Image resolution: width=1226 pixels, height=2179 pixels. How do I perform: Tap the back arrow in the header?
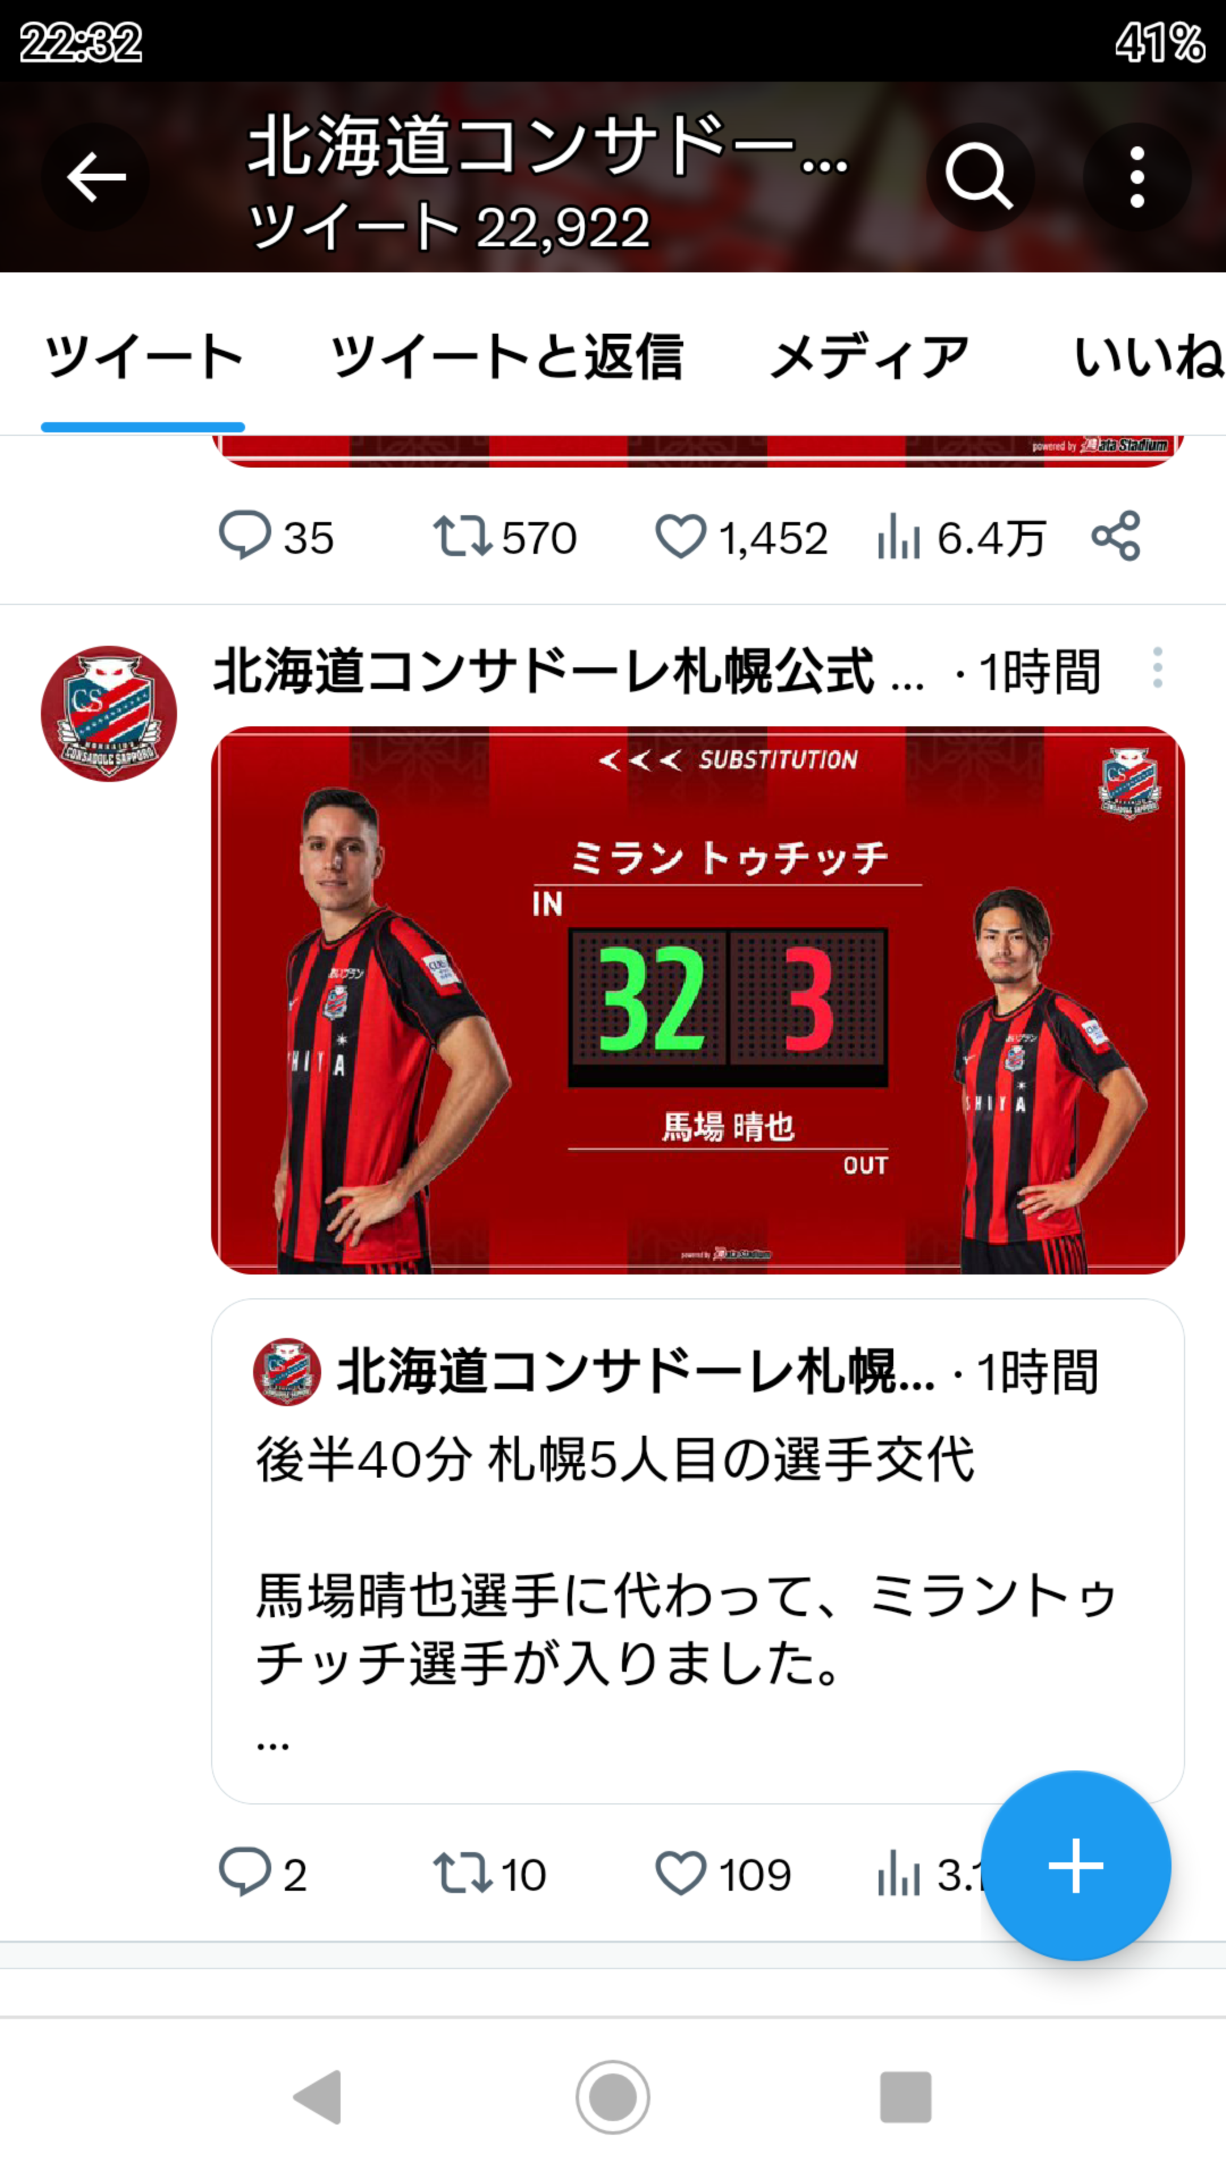(95, 178)
